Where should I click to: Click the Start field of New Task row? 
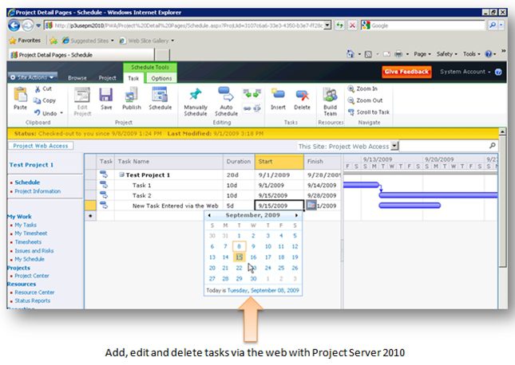(x=279, y=206)
